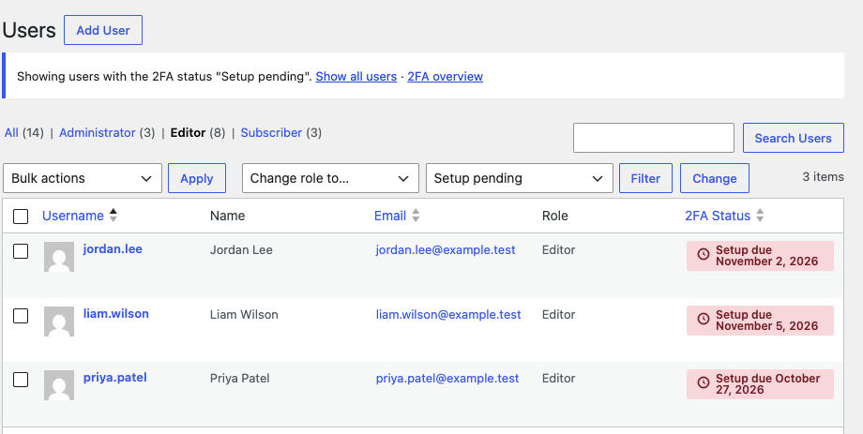Click the Setup due November 5, 2026 badge
The image size is (863, 434).
coord(760,321)
